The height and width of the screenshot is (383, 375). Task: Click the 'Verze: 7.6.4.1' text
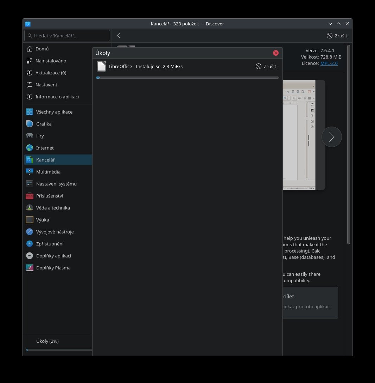(x=320, y=50)
